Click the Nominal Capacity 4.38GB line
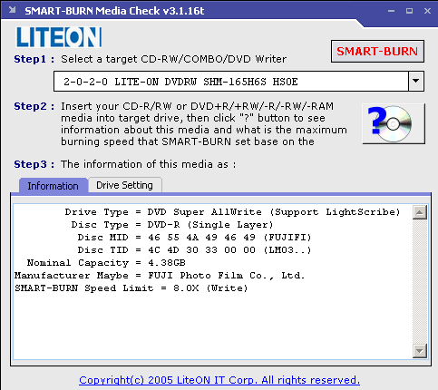This screenshot has height=390, width=438. pyautogui.click(x=106, y=263)
